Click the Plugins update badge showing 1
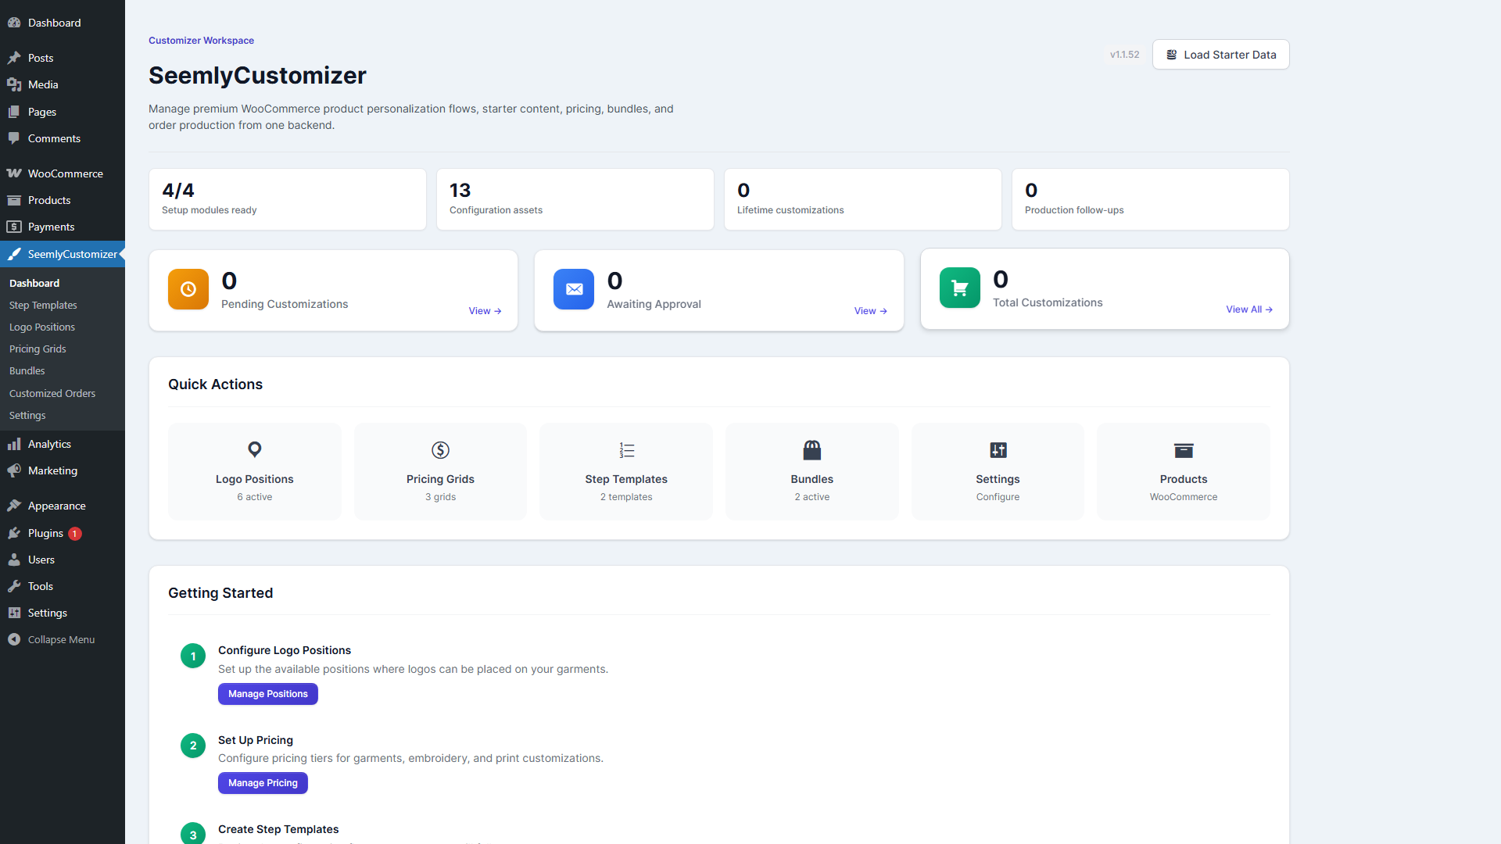Image resolution: width=1501 pixels, height=844 pixels. (75, 534)
